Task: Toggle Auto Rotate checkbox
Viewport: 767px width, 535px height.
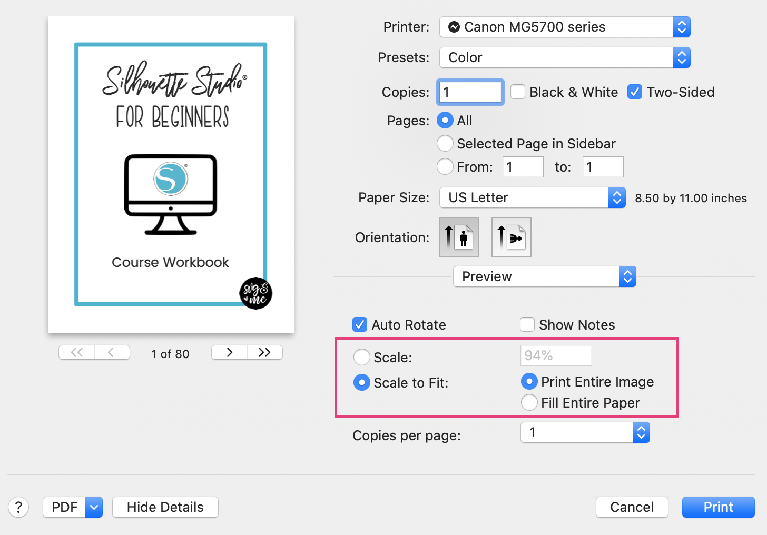Action: click(x=360, y=324)
